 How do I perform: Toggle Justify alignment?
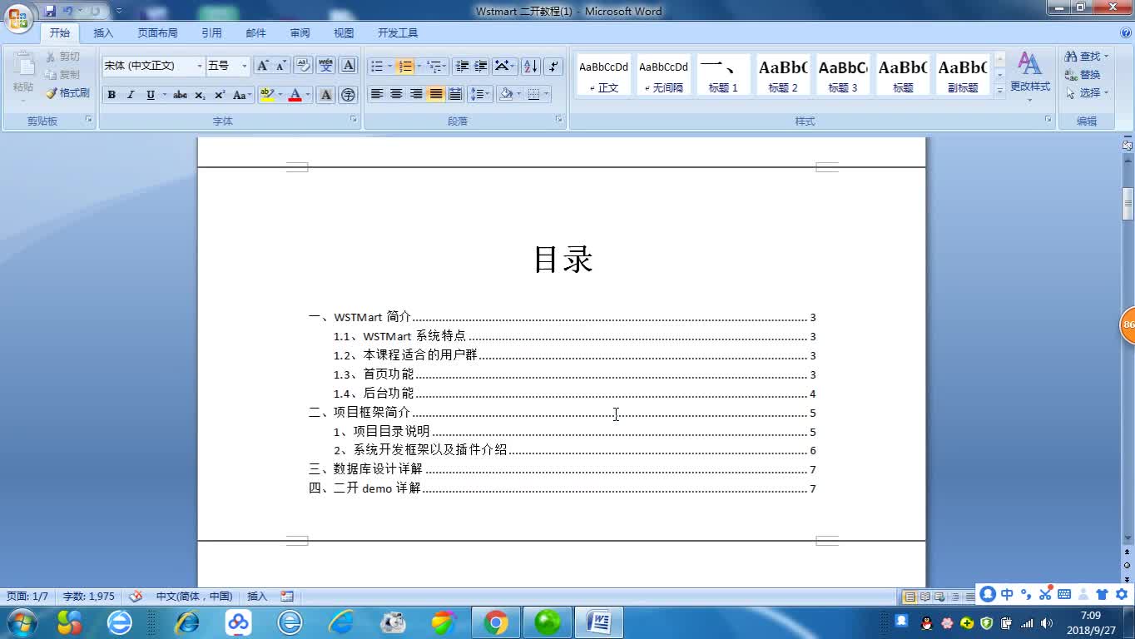tap(436, 94)
